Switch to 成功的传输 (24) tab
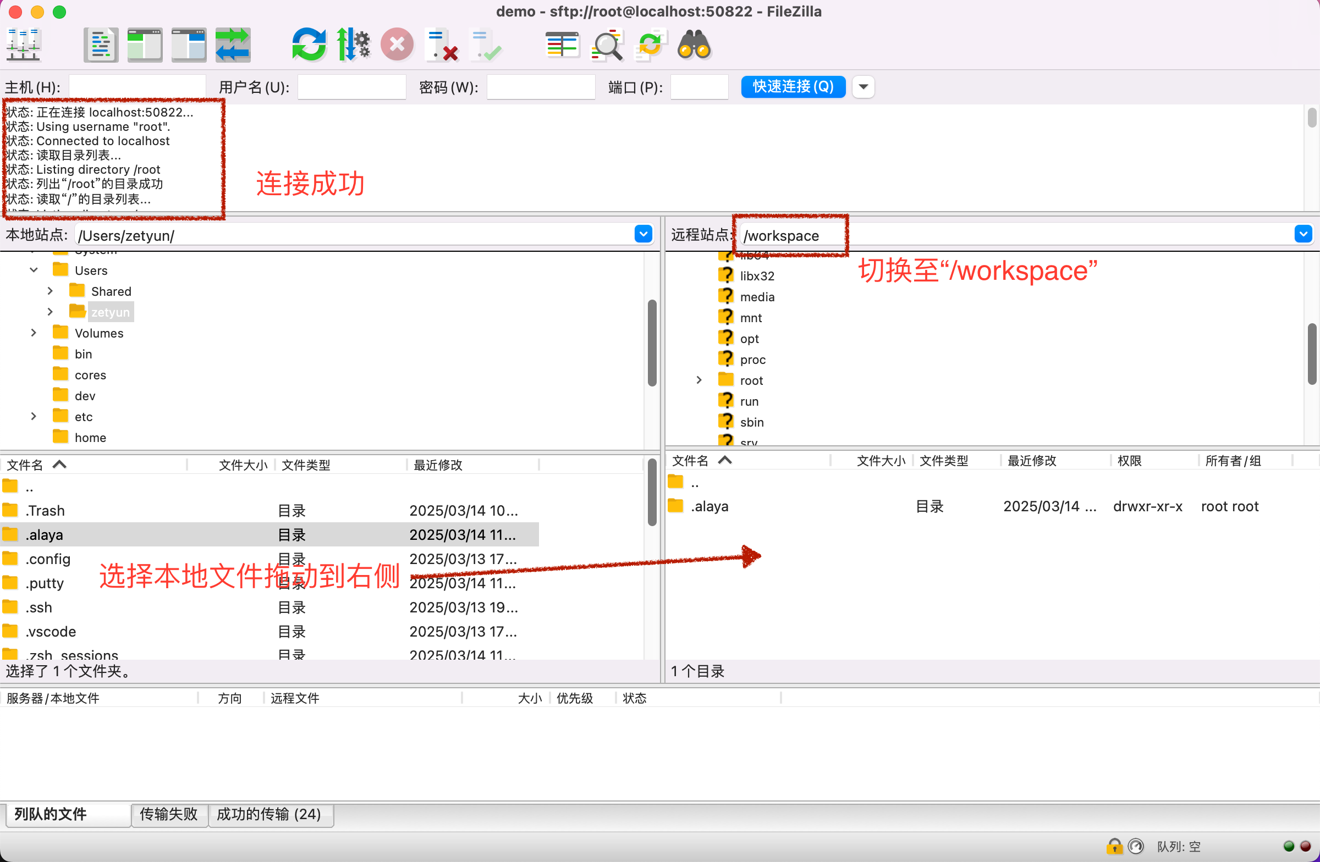Image resolution: width=1320 pixels, height=862 pixels. tap(269, 814)
